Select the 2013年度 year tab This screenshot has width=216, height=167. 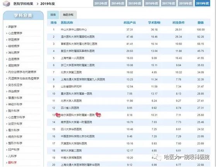[101, 3]
